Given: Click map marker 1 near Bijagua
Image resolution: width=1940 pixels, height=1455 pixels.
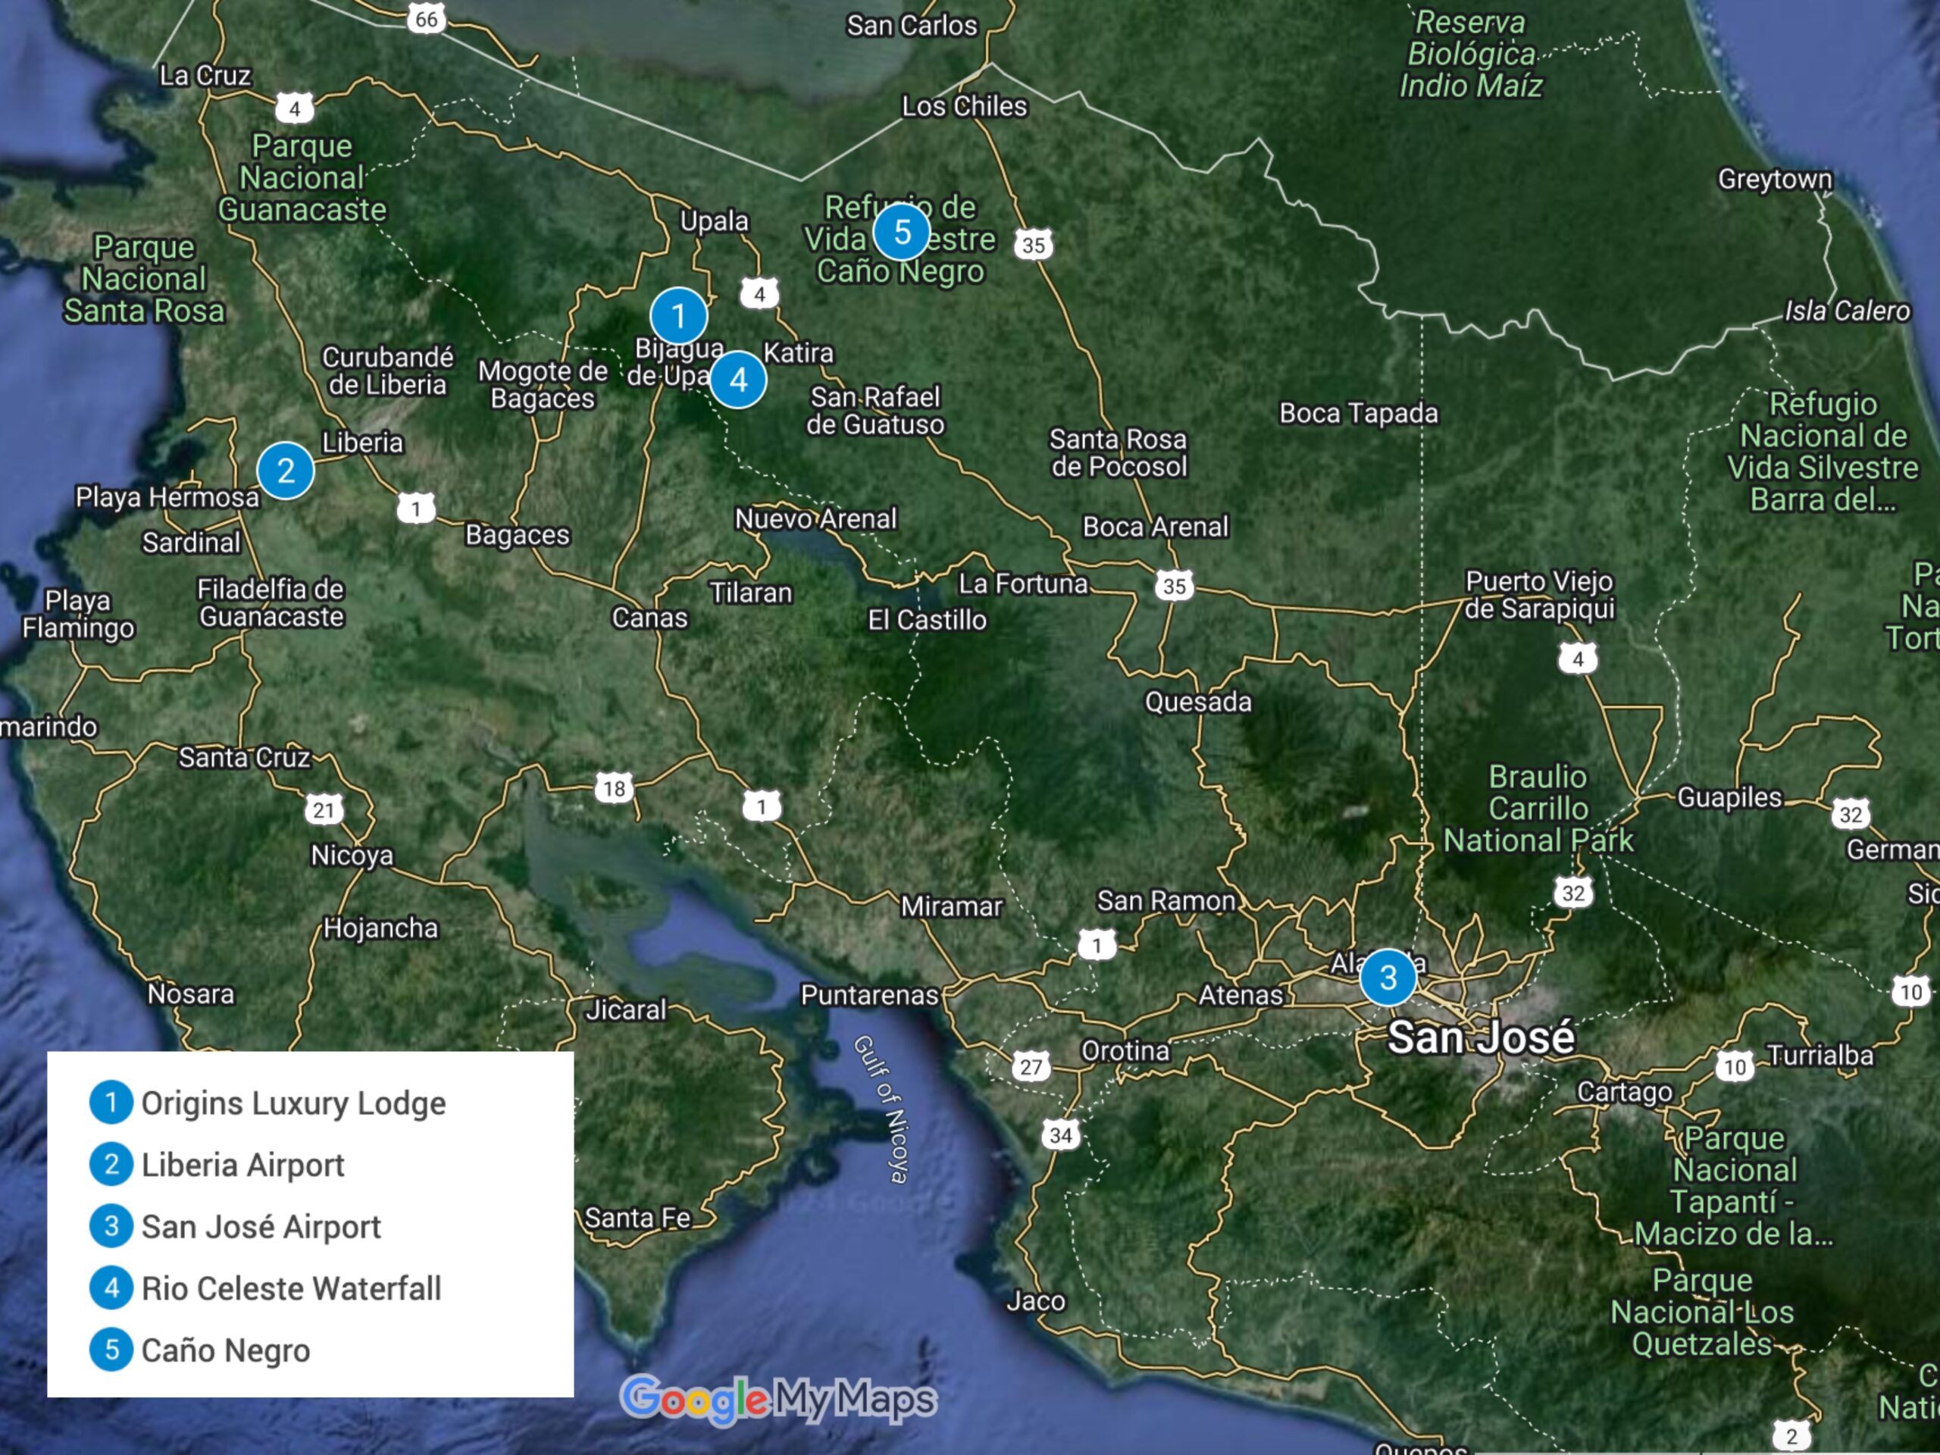Looking at the screenshot, I should pos(678,316).
